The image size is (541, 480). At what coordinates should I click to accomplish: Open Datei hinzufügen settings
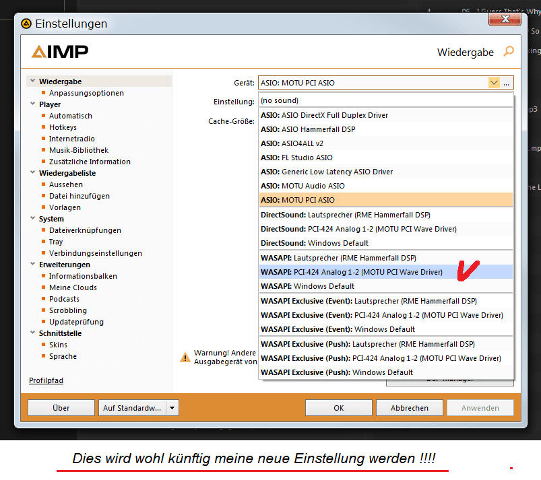click(x=79, y=196)
